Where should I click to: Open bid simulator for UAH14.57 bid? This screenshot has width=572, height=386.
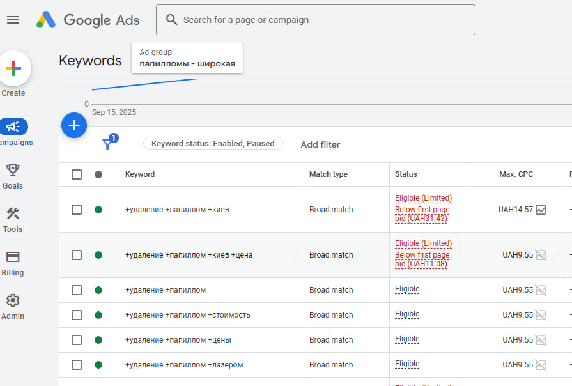point(541,210)
